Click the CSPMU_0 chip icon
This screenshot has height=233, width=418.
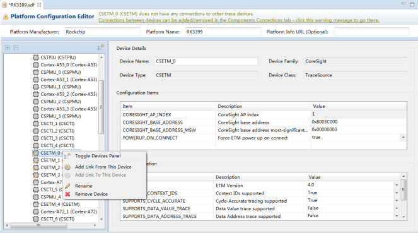point(36,72)
